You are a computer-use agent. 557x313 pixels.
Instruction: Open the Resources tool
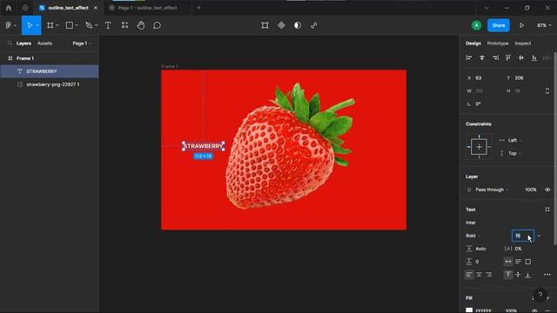124,25
